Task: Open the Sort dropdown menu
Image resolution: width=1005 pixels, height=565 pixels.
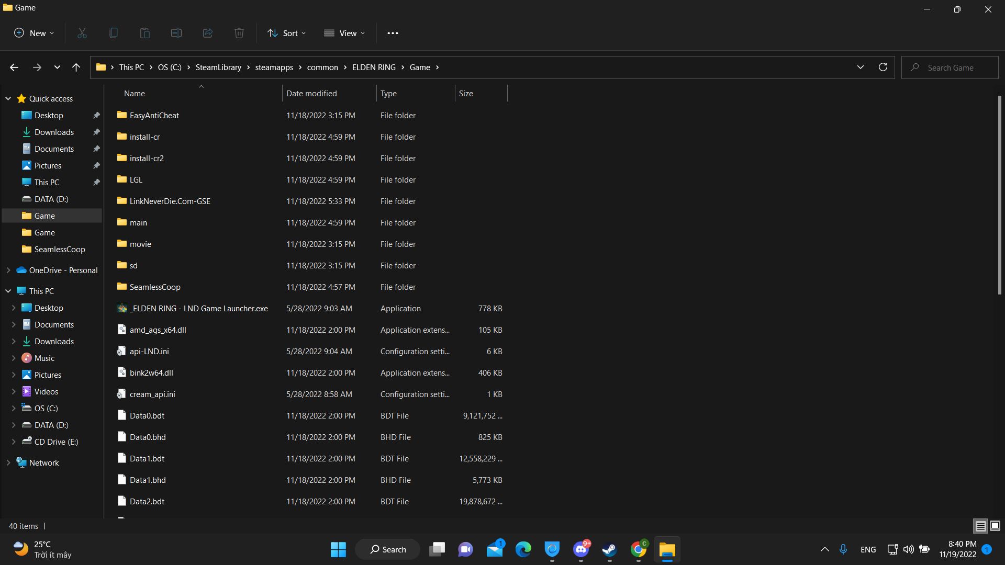Action: coord(286,33)
